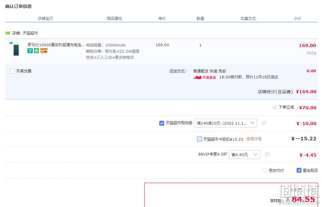Click the ¥169.00 store total amount
Viewport: 322px width, 207px height.
(306, 92)
